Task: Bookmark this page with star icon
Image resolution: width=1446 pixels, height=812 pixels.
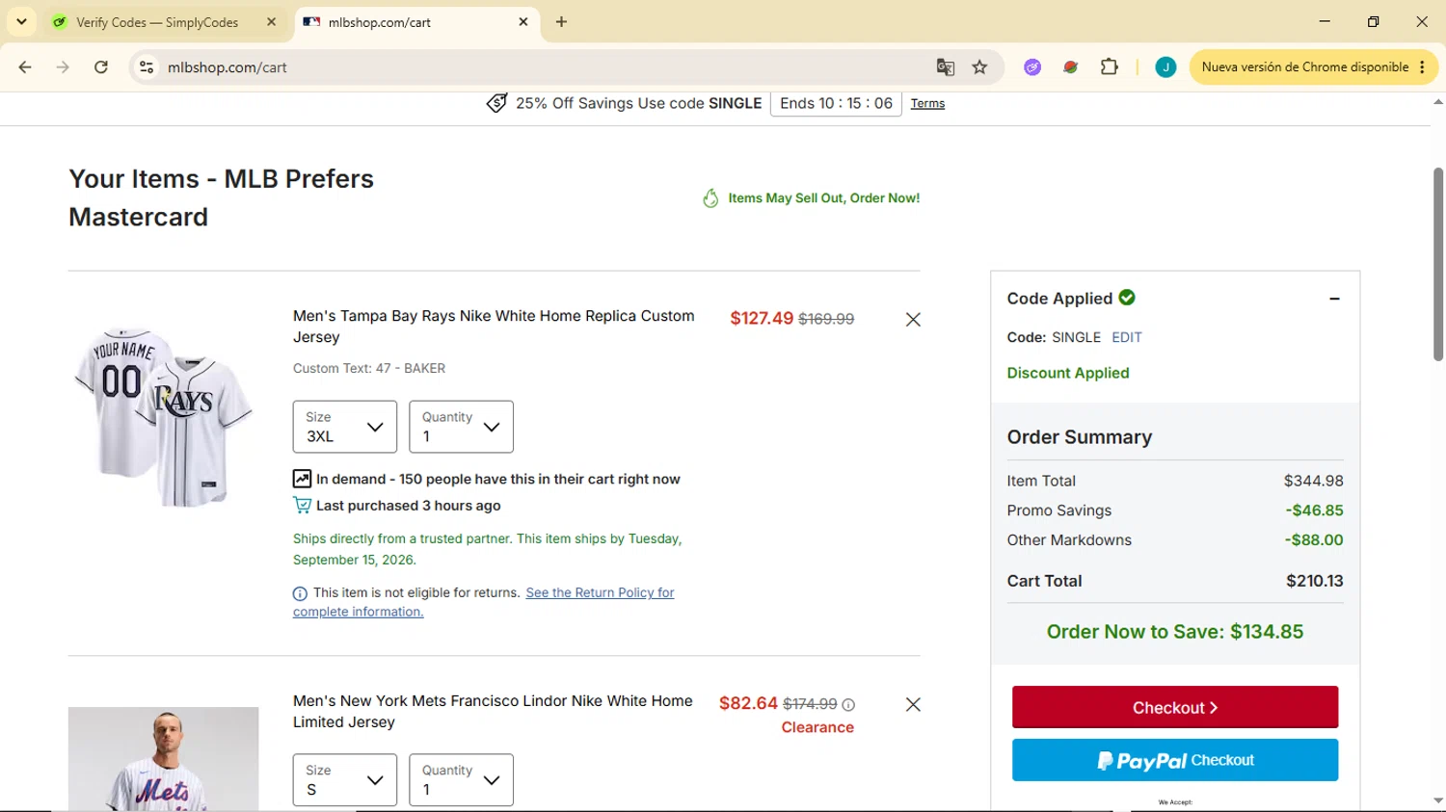Action: [980, 66]
